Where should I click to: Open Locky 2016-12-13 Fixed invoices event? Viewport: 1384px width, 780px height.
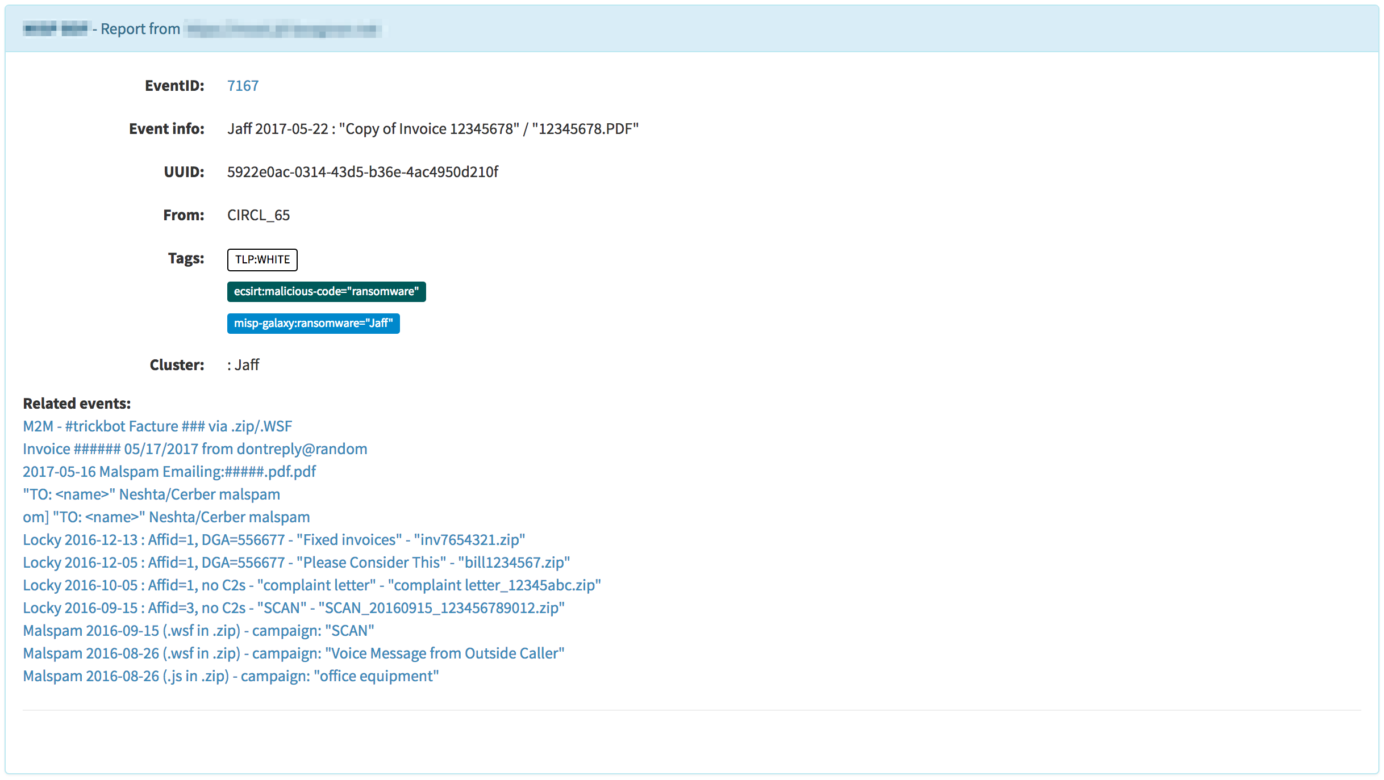point(274,540)
